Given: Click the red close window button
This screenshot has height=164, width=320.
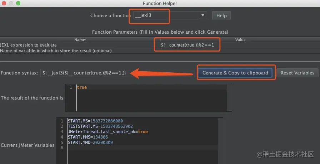Looking at the screenshot, I should click(x=4, y=3).
